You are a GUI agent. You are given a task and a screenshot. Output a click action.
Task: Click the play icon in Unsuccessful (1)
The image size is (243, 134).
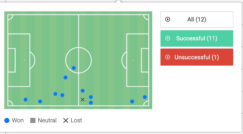click(168, 57)
